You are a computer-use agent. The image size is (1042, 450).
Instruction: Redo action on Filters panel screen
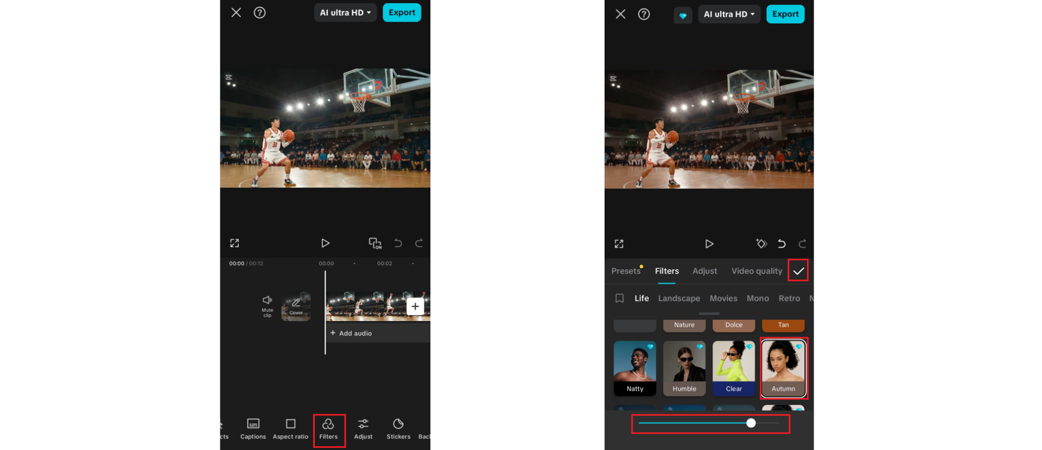[x=803, y=243]
